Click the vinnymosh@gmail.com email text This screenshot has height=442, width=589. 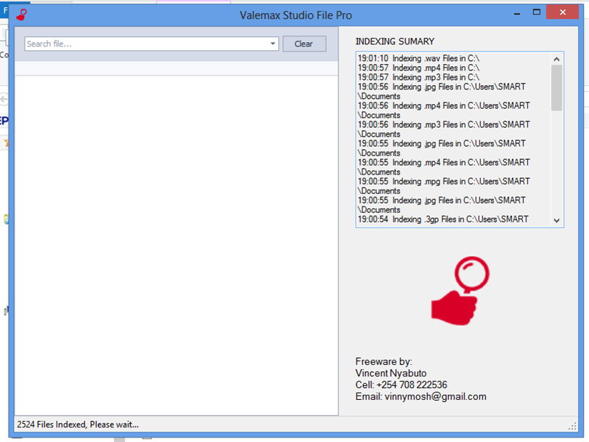tap(435, 396)
